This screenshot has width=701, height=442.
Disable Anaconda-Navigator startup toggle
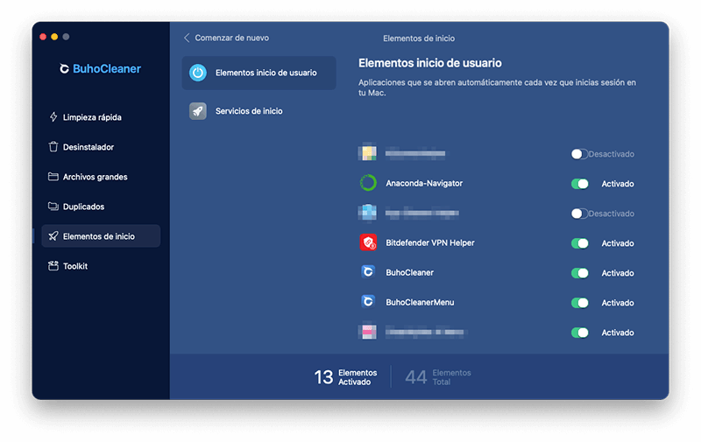click(x=580, y=184)
